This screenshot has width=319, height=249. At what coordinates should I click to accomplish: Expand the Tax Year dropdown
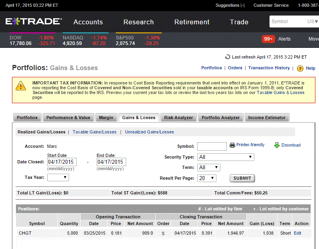(58, 177)
